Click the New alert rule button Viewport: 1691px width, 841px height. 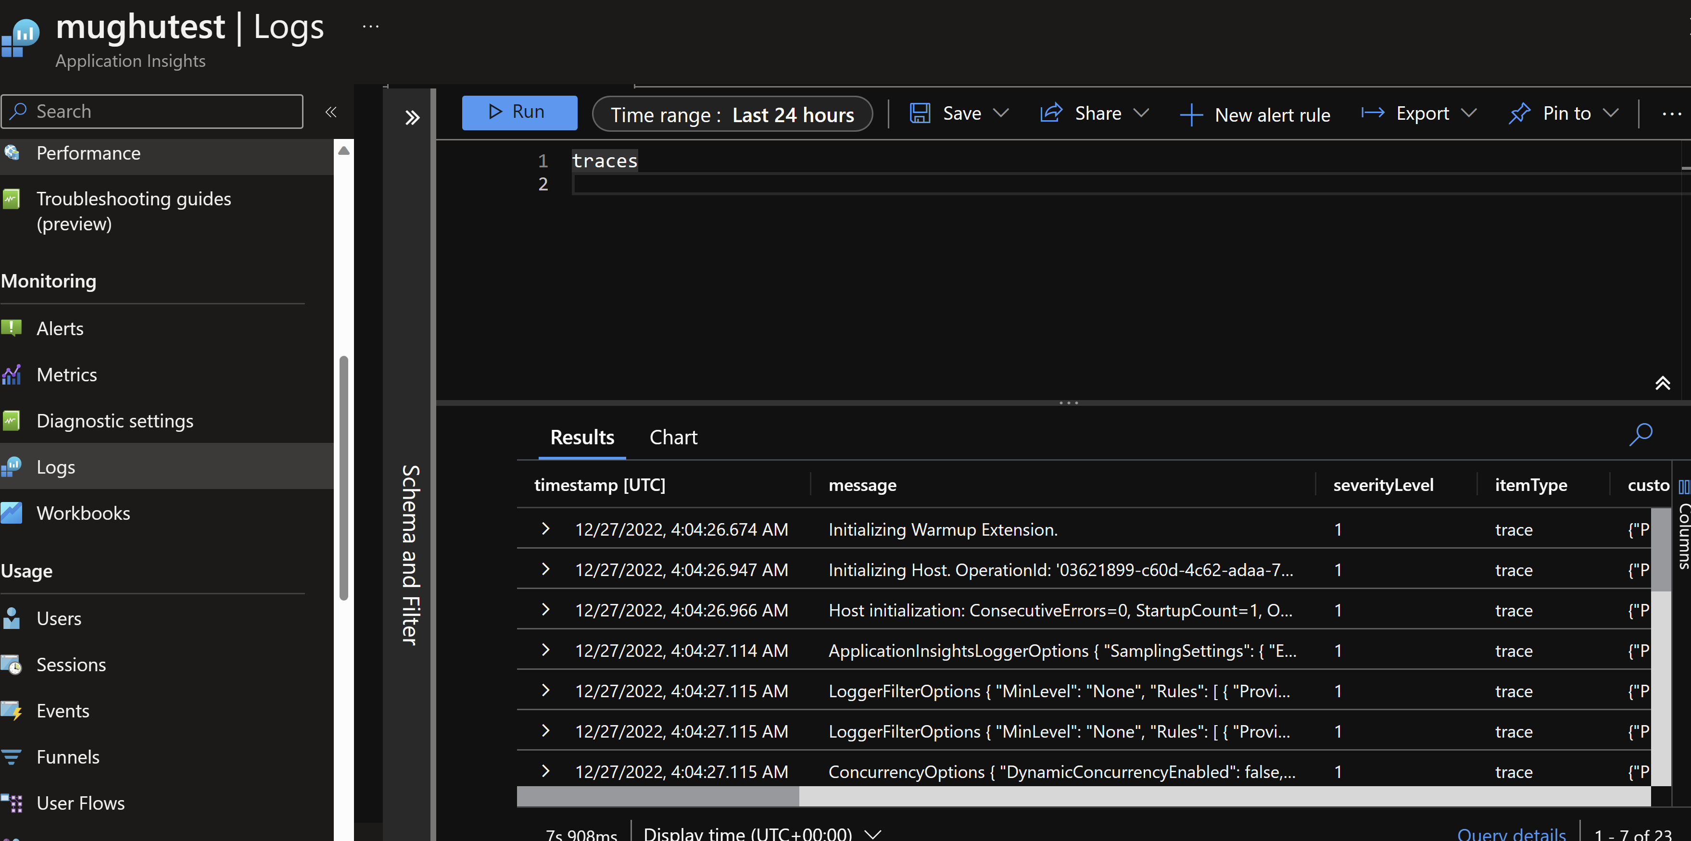1255,115
